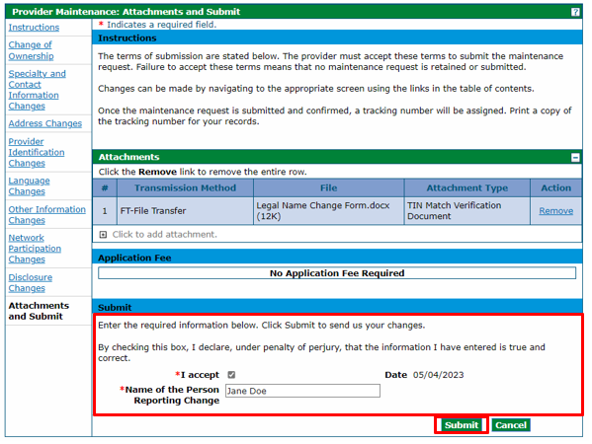The height and width of the screenshot is (444, 592).
Task: Select Legal Name Change Form.docx file cell
Action: pyautogui.click(x=328, y=211)
